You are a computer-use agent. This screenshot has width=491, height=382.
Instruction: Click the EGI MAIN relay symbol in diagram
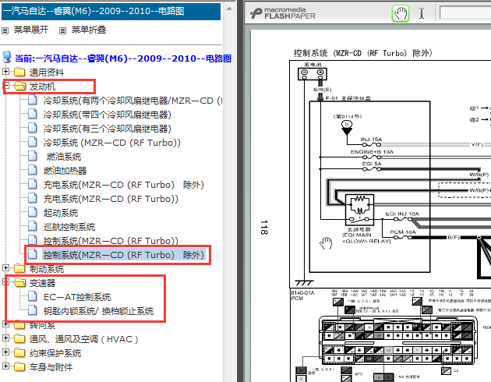[x=359, y=210]
